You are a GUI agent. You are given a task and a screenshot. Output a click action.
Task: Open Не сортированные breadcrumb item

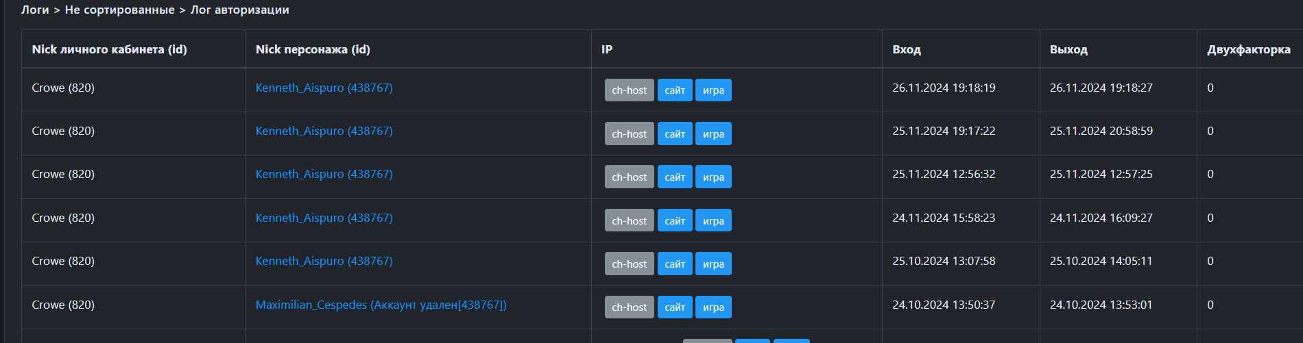(119, 10)
